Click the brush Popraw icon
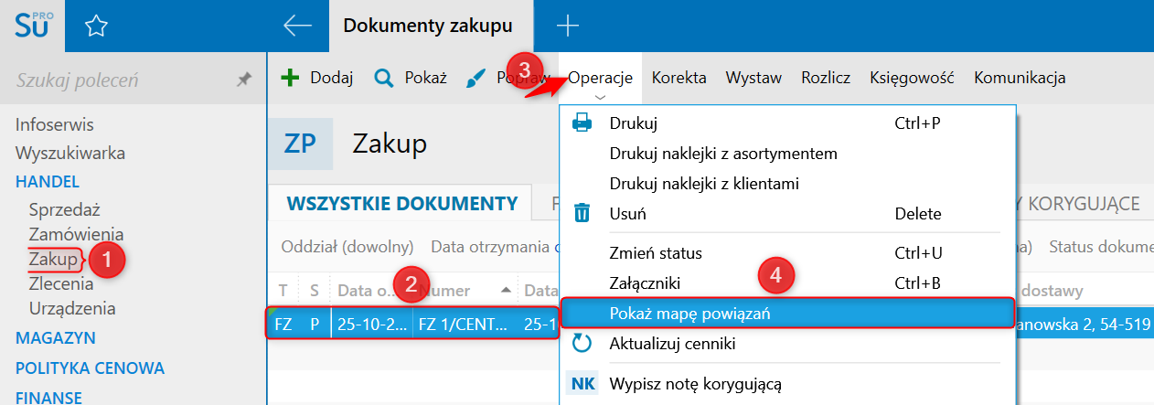Image resolution: width=1154 pixels, height=405 pixels. pyautogui.click(x=476, y=78)
